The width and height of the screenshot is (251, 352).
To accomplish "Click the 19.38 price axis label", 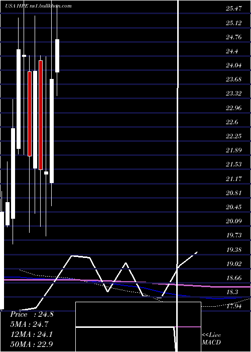I will tap(234, 249).
